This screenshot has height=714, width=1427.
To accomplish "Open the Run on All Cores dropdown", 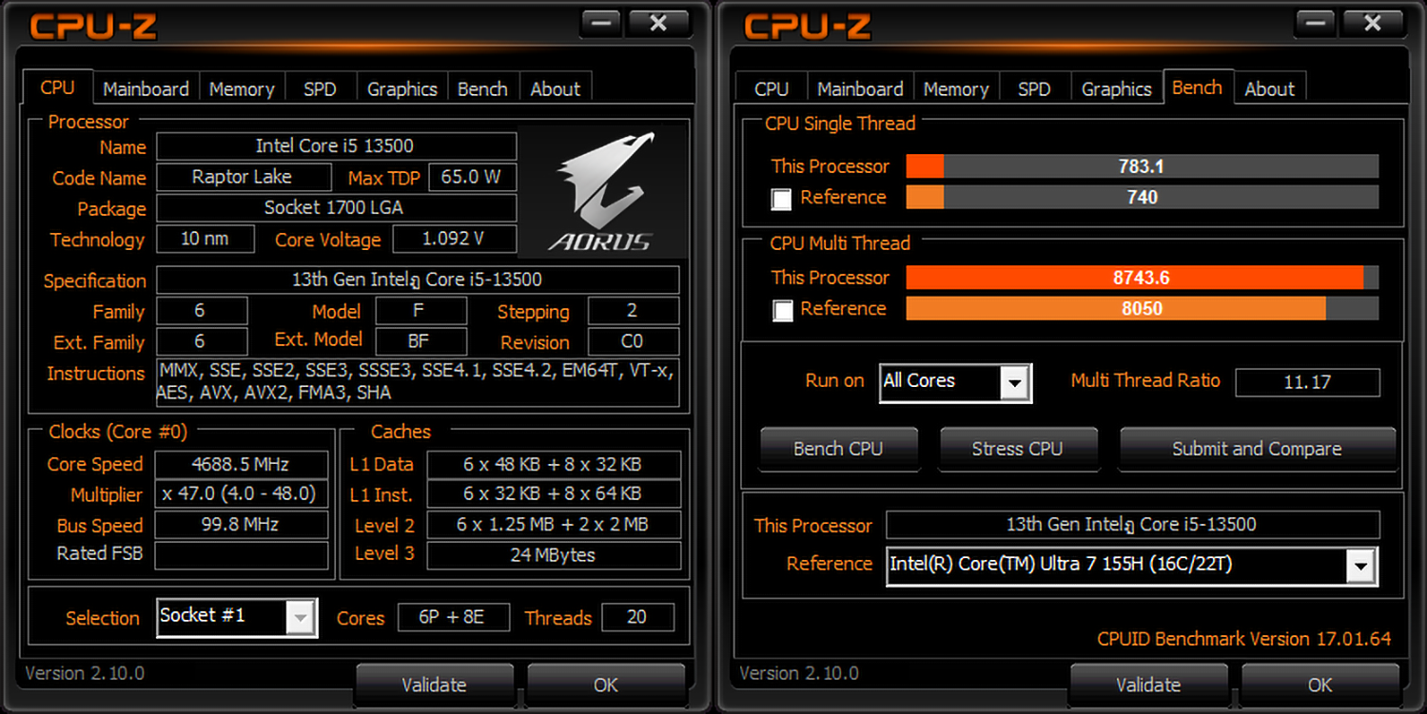I will (1015, 383).
